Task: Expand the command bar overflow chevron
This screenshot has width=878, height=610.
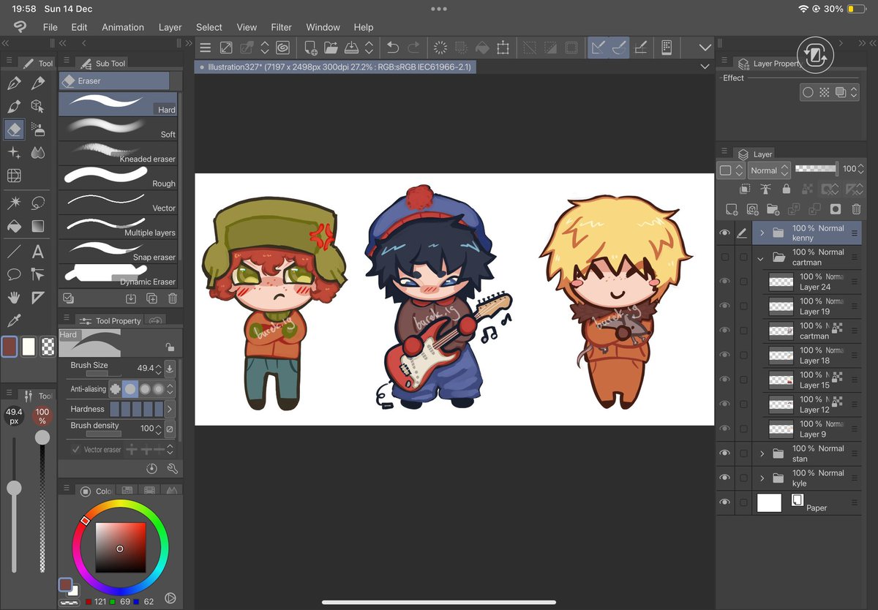Action: point(705,48)
